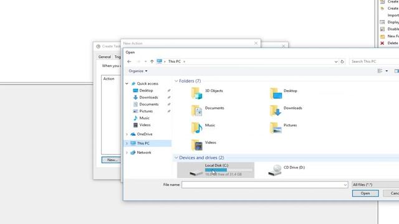Click Display icon in Actions pane
The width and height of the screenshot is (399, 224).
point(382,22)
